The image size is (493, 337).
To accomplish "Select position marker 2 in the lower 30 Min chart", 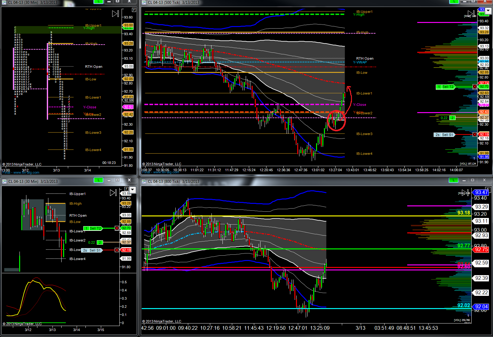I will pos(100,242).
